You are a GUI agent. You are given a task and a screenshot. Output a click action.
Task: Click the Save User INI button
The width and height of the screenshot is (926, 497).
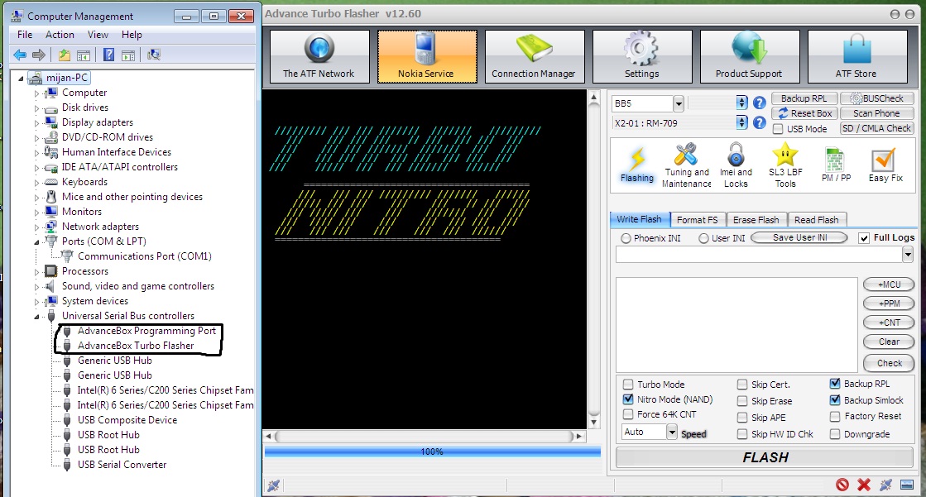[x=799, y=237]
